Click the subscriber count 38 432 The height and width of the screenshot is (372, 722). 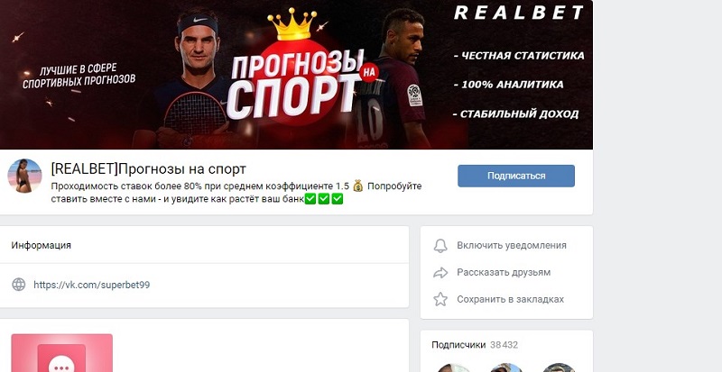504,345
